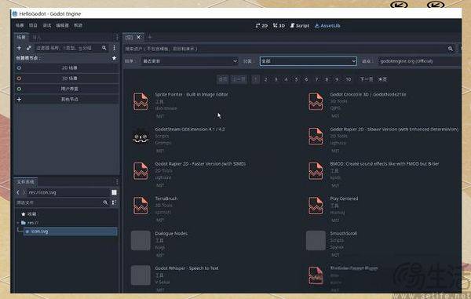Open the category dropdown
471x299 pixels.
click(309, 61)
